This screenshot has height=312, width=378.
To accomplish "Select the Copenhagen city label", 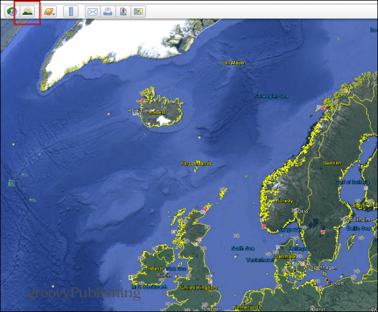I will 322,268.
